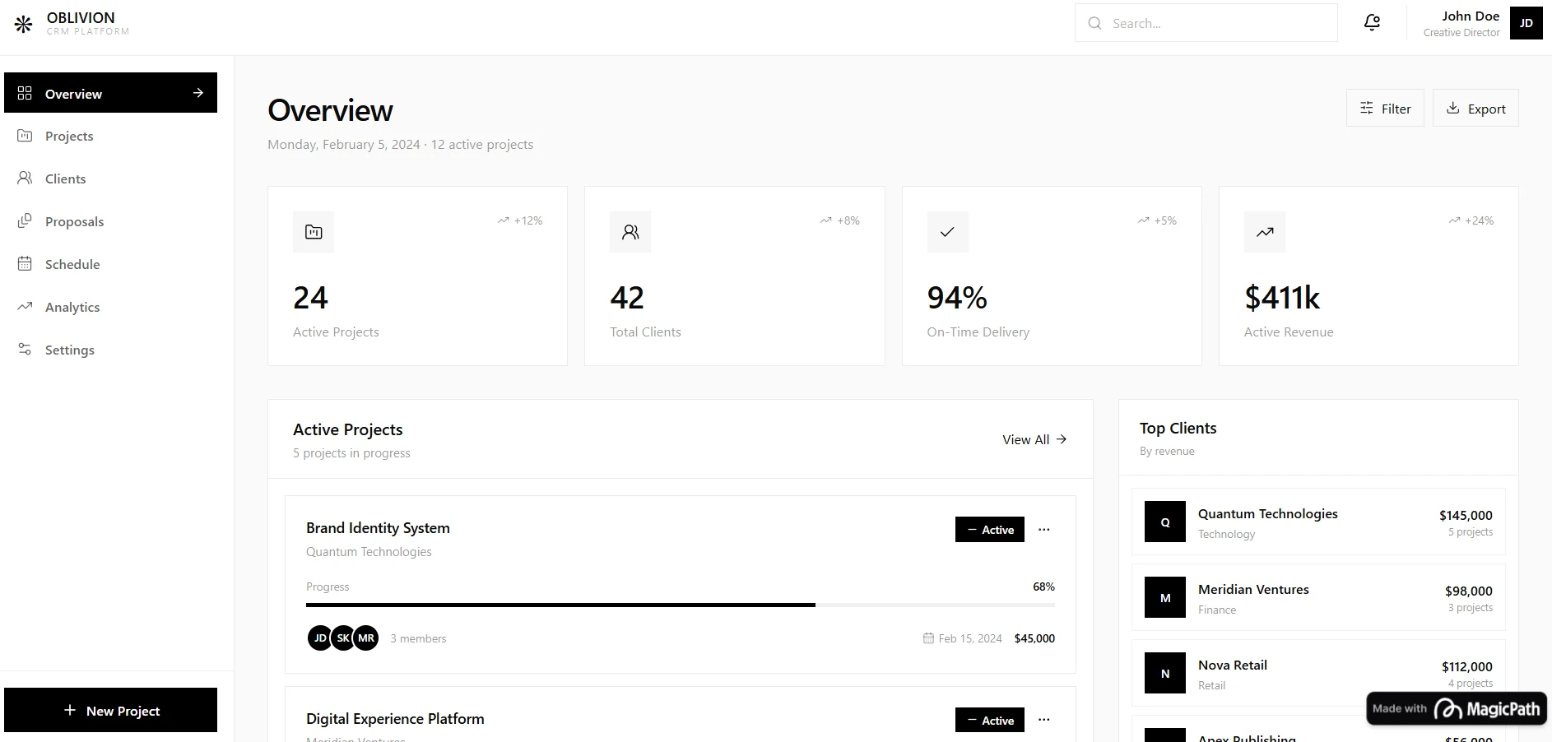Click the MR member avatar
1552x742 pixels.
(x=366, y=638)
